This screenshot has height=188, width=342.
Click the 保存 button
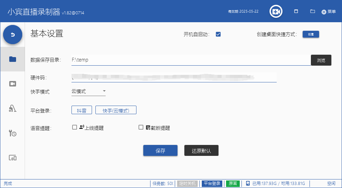point(160,150)
